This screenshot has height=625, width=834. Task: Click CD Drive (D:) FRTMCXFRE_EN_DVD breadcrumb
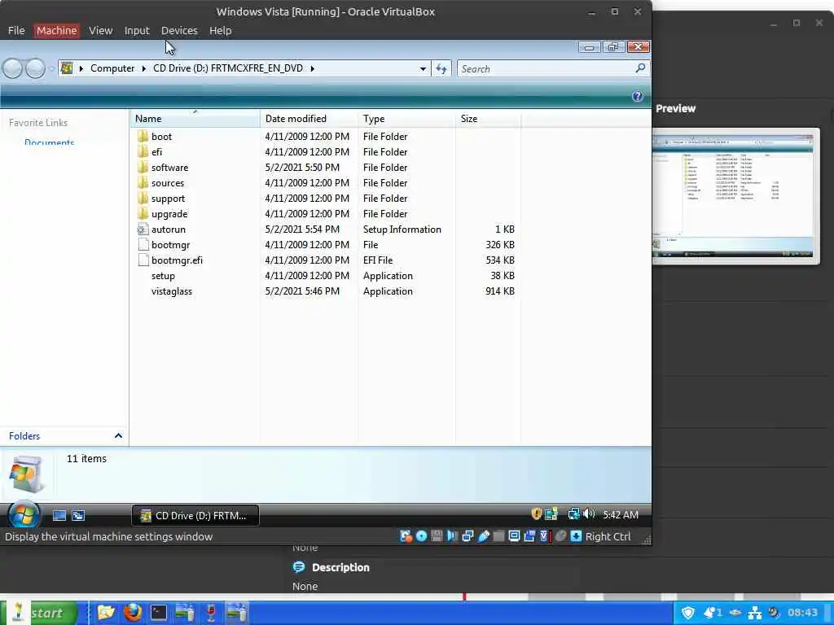[x=228, y=68]
